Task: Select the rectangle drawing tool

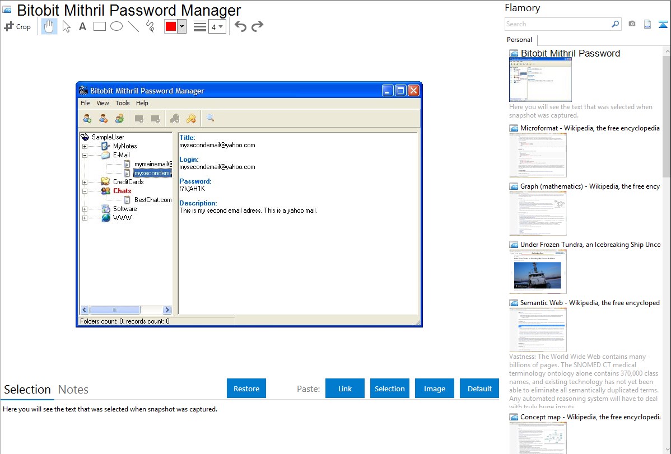Action: click(x=99, y=26)
